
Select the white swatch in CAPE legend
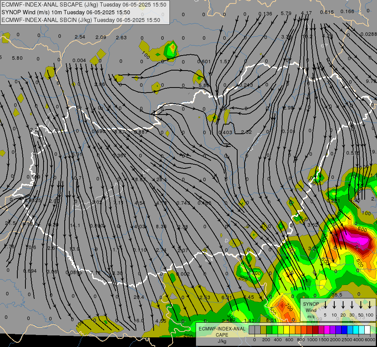[367, 330]
